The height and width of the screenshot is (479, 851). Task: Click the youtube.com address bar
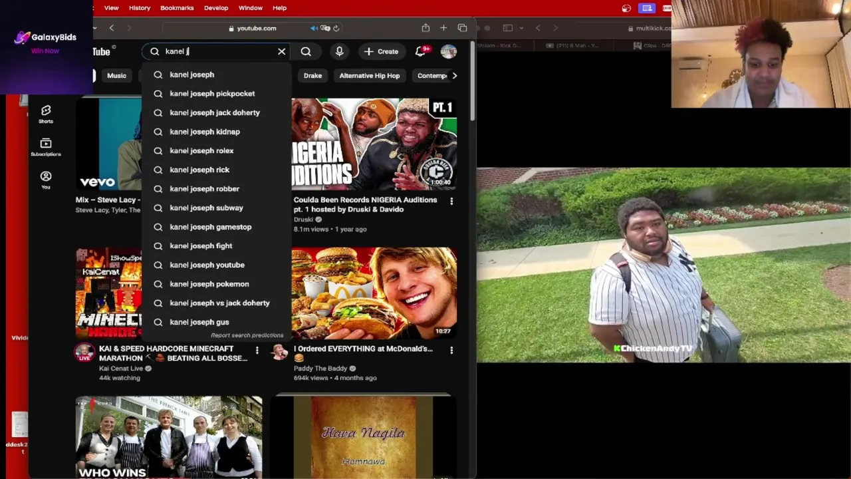click(251, 28)
